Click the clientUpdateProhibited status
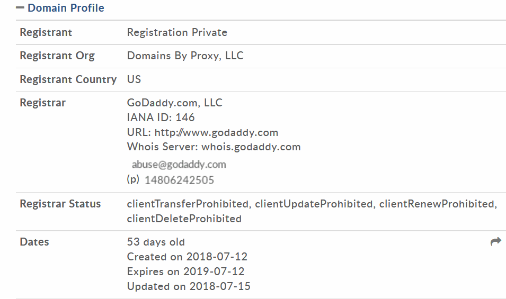The width and height of the screenshot is (506, 299). 314,204
